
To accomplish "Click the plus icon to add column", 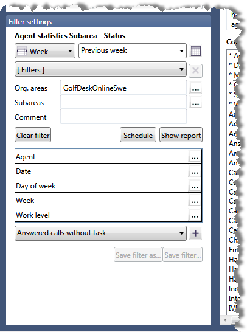I will pos(195,233).
